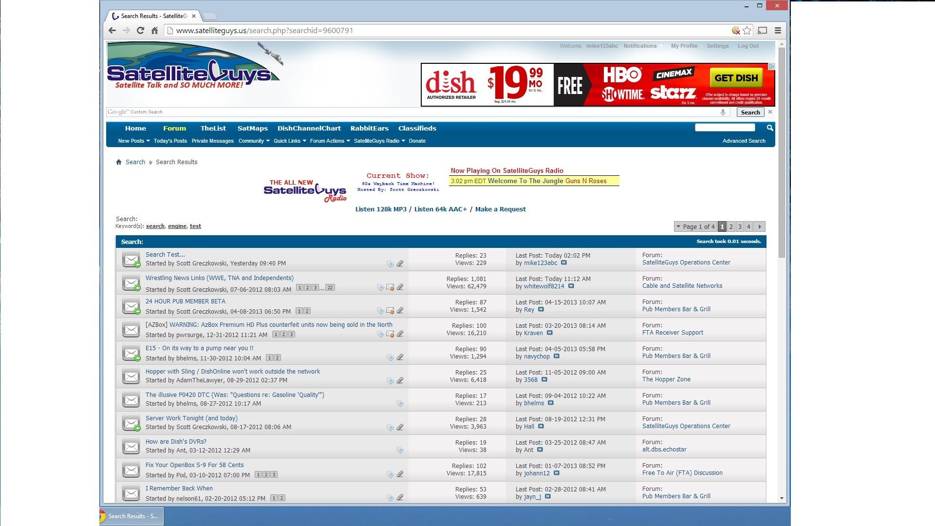Open Private Messages link
The width and height of the screenshot is (935, 526).
pyautogui.click(x=212, y=141)
